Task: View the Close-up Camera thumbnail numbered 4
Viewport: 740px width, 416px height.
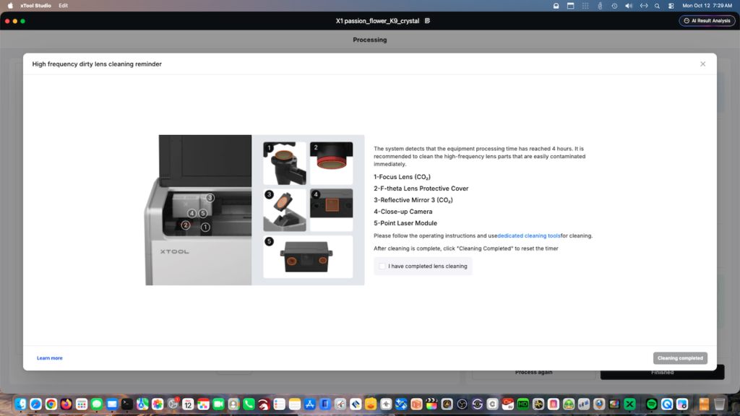Action: pos(331,210)
